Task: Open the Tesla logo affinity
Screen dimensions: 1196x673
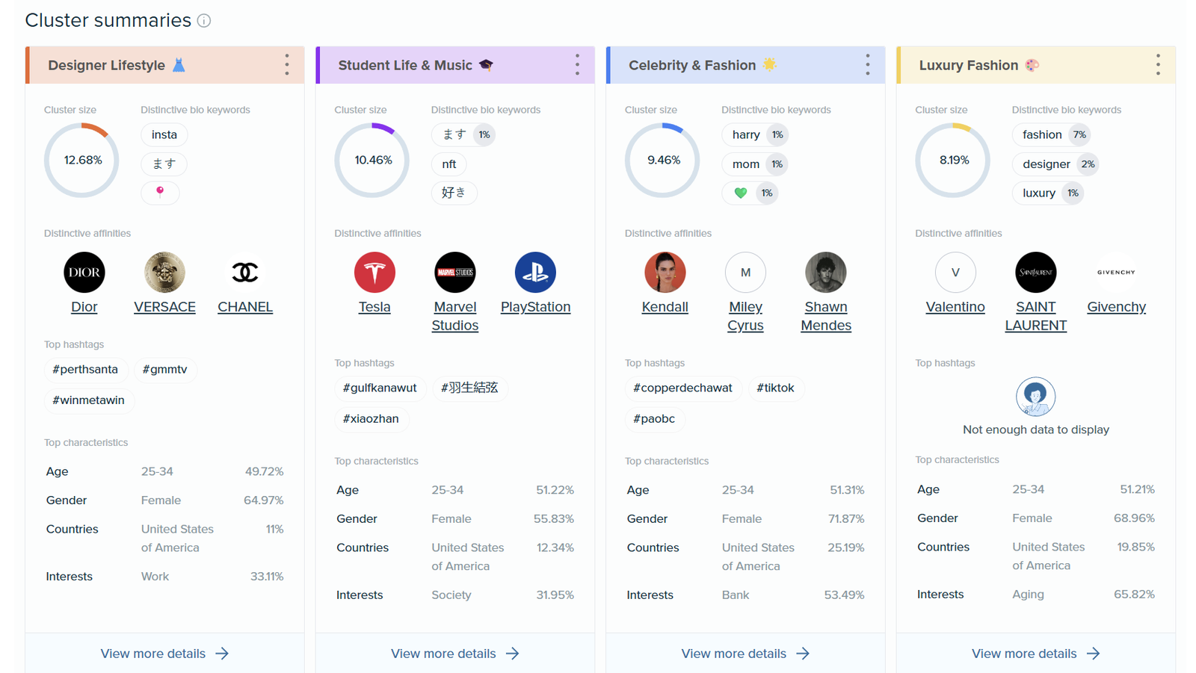Action: click(374, 273)
